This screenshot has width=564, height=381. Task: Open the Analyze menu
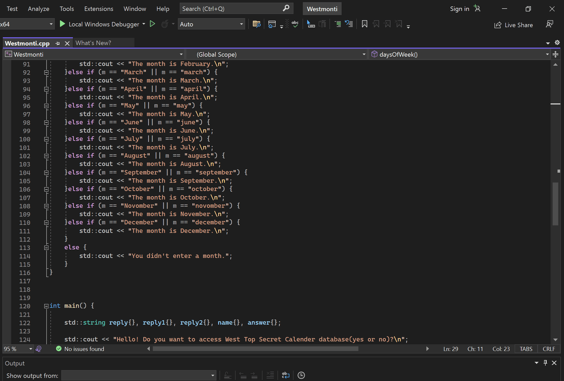pos(39,9)
